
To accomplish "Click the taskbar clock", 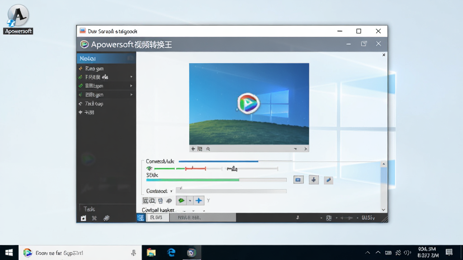I will (428, 252).
